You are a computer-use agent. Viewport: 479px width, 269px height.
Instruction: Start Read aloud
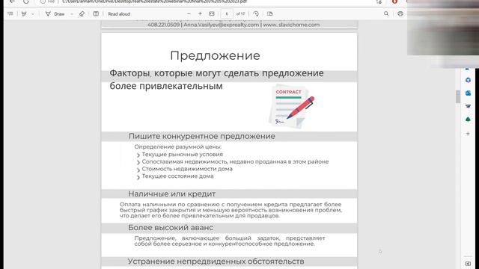119,14
